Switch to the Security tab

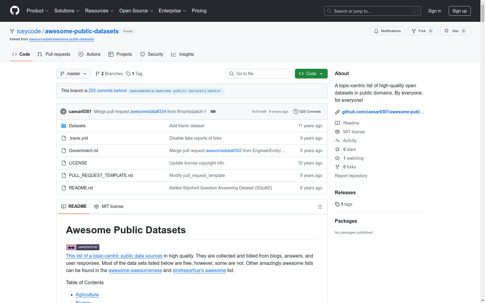(x=152, y=54)
